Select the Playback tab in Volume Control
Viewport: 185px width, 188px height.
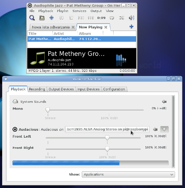(x=18, y=89)
